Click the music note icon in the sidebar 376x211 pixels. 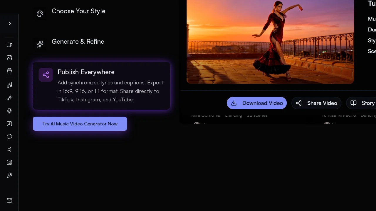pyautogui.click(x=9, y=85)
